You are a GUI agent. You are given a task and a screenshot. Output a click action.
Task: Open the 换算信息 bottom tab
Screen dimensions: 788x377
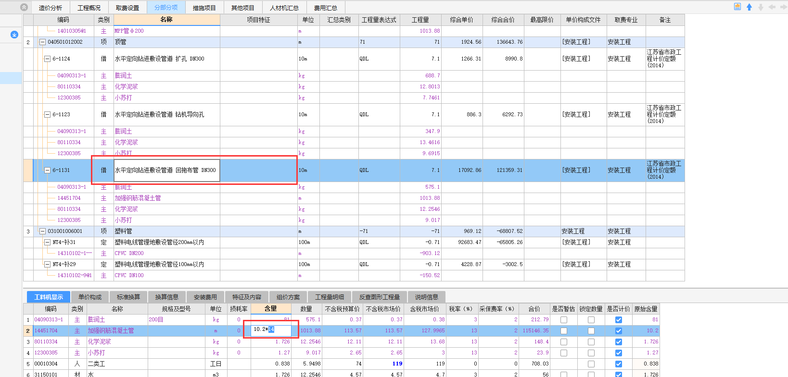coord(167,297)
